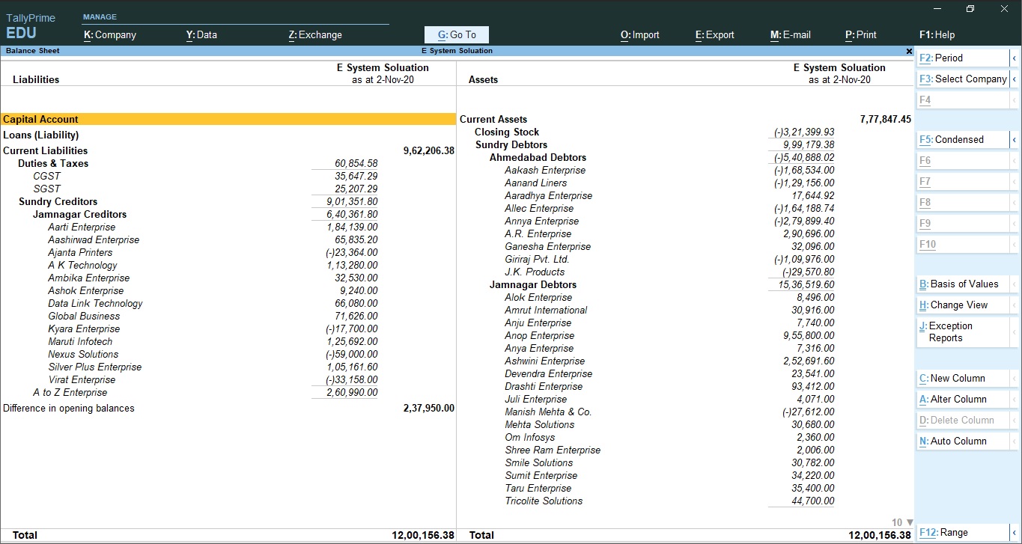Click the Go To button
The height and width of the screenshot is (544, 1022).
tap(456, 34)
